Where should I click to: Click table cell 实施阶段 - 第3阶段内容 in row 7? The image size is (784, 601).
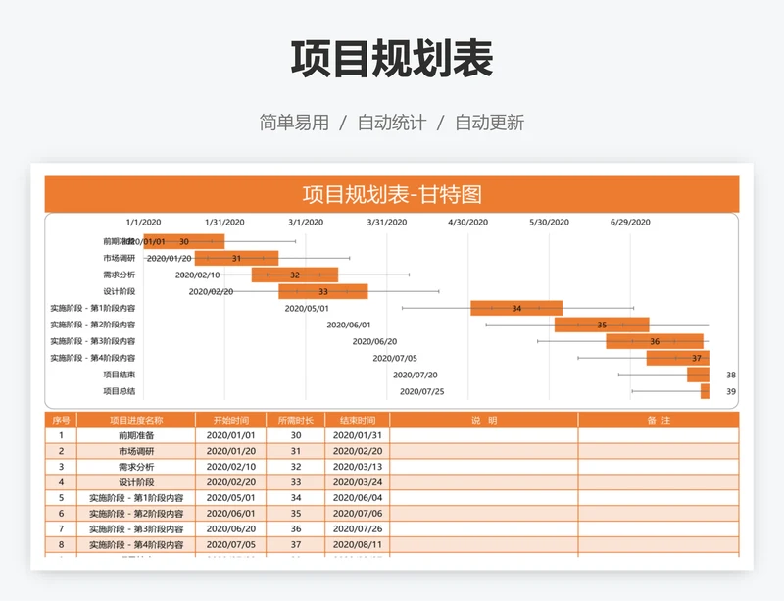pyautogui.click(x=136, y=529)
